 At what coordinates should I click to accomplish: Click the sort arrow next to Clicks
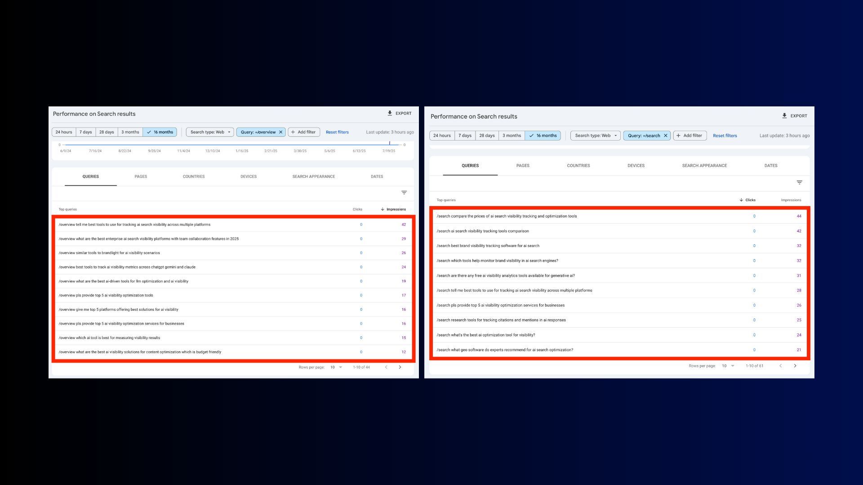coord(742,200)
